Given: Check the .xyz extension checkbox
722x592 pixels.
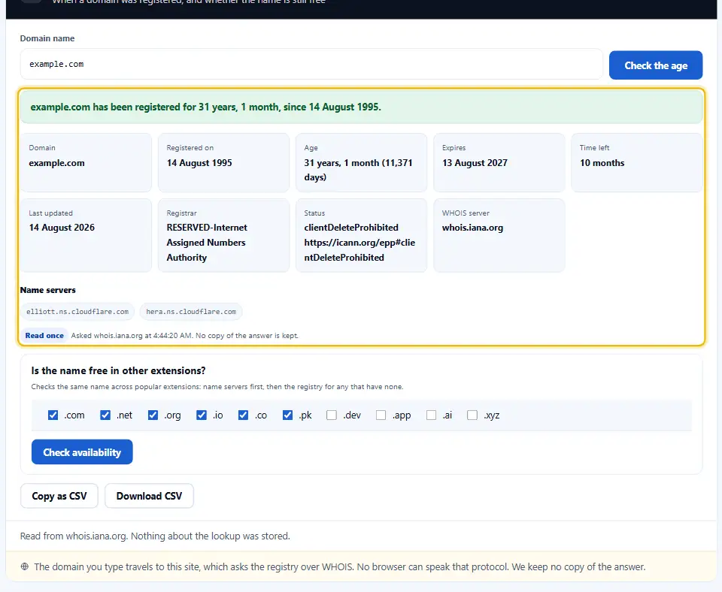Looking at the screenshot, I should 472,415.
